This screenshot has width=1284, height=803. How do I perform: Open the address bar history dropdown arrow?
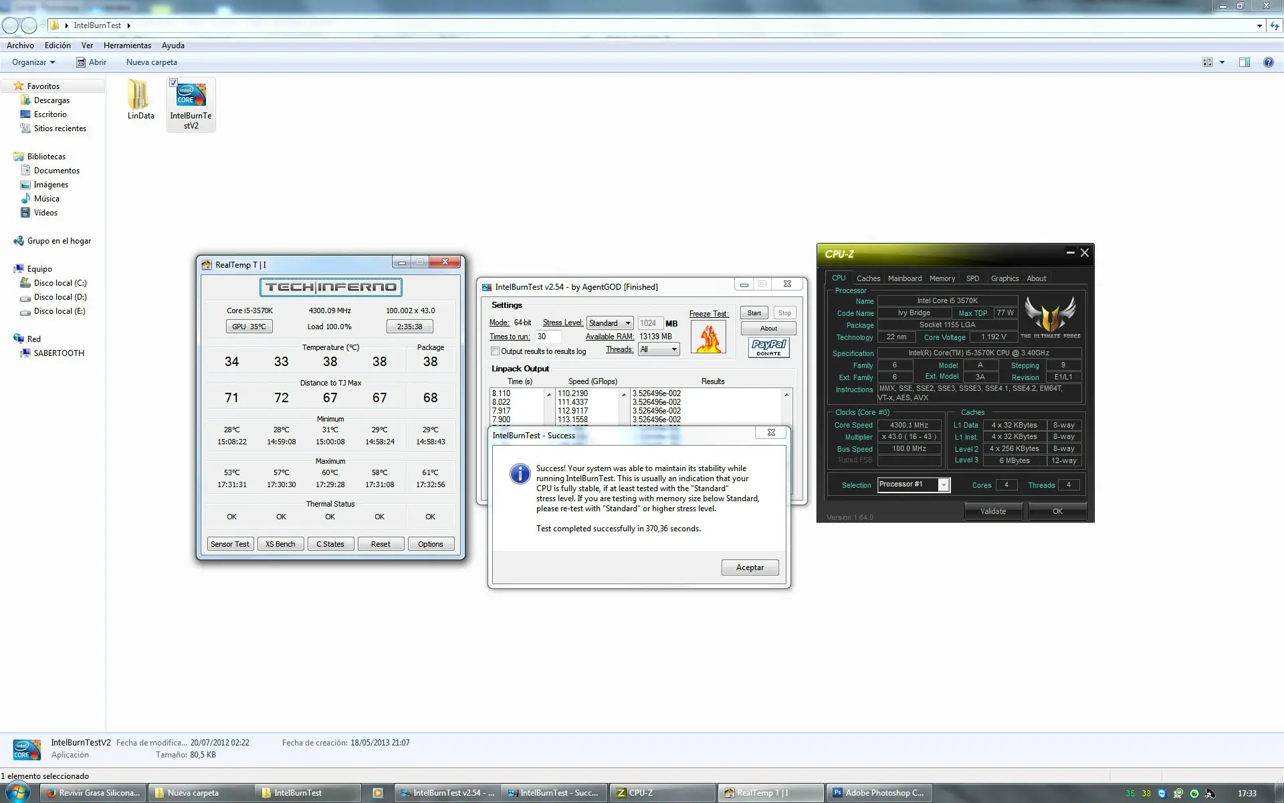tap(1259, 26)
